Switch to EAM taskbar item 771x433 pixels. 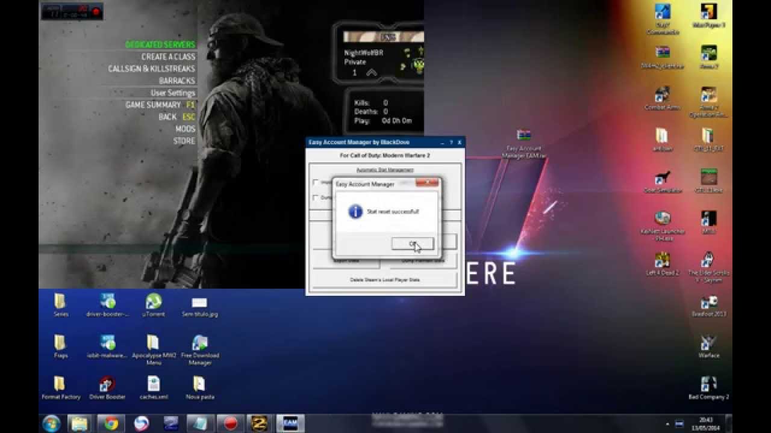pos(290,423)
